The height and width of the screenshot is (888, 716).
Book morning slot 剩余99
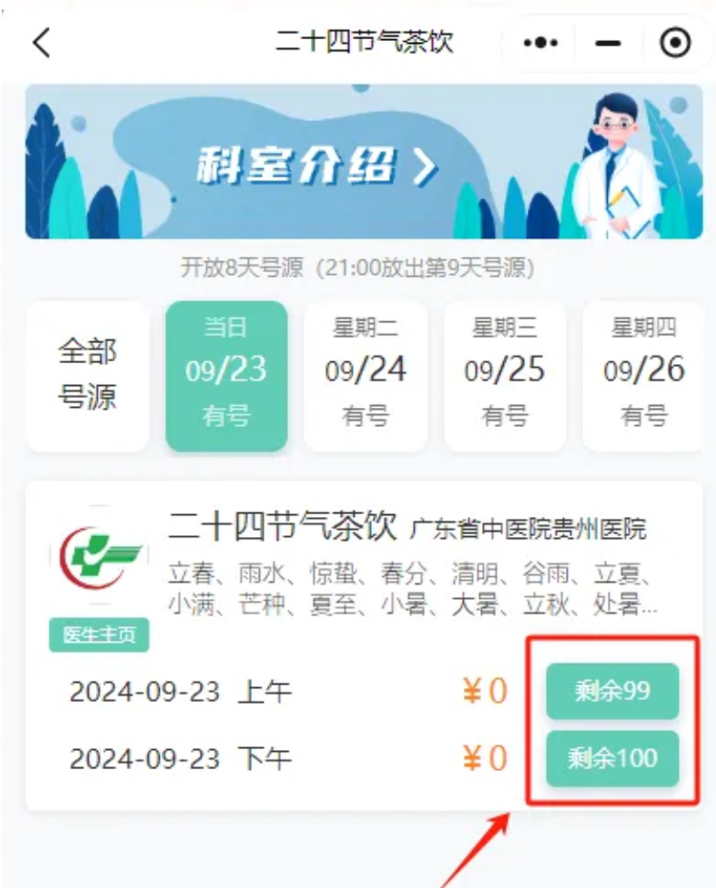click(612, 691)
